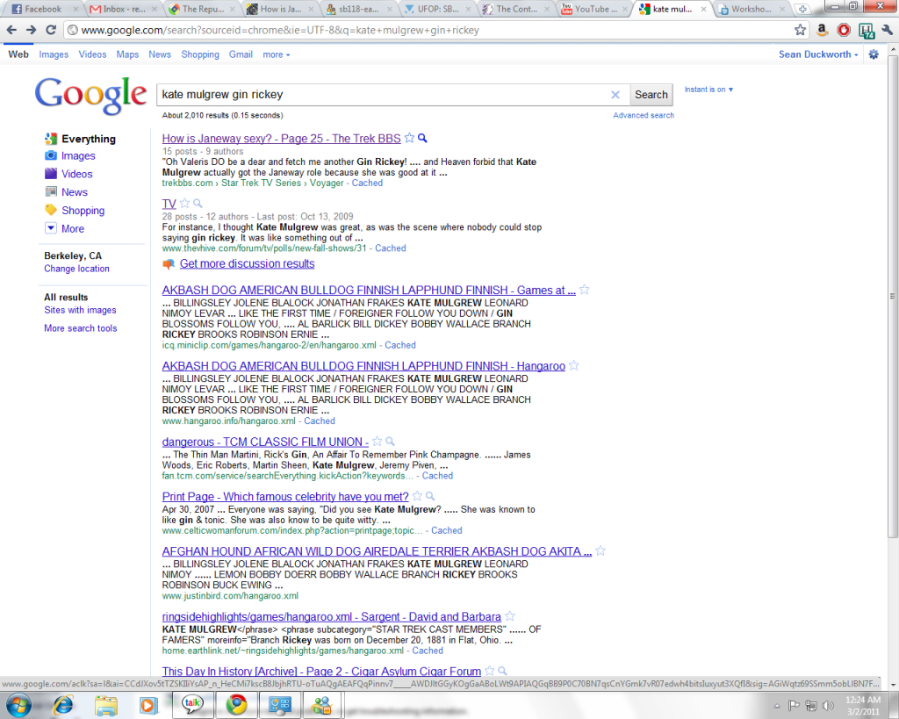The height and width of the screenshot is (719, 899).
Task: Switch to the Facebook tab
Action: [43, 9]
